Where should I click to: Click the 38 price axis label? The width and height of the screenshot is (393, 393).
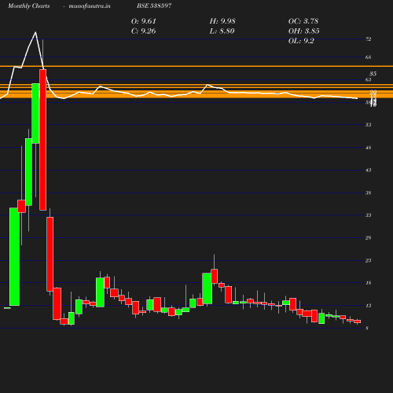point(369,193)
